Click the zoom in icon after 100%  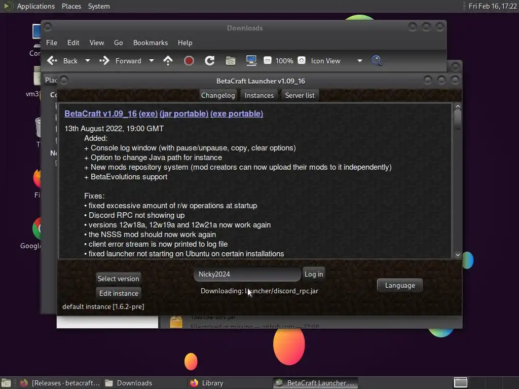tap(301, 61)
